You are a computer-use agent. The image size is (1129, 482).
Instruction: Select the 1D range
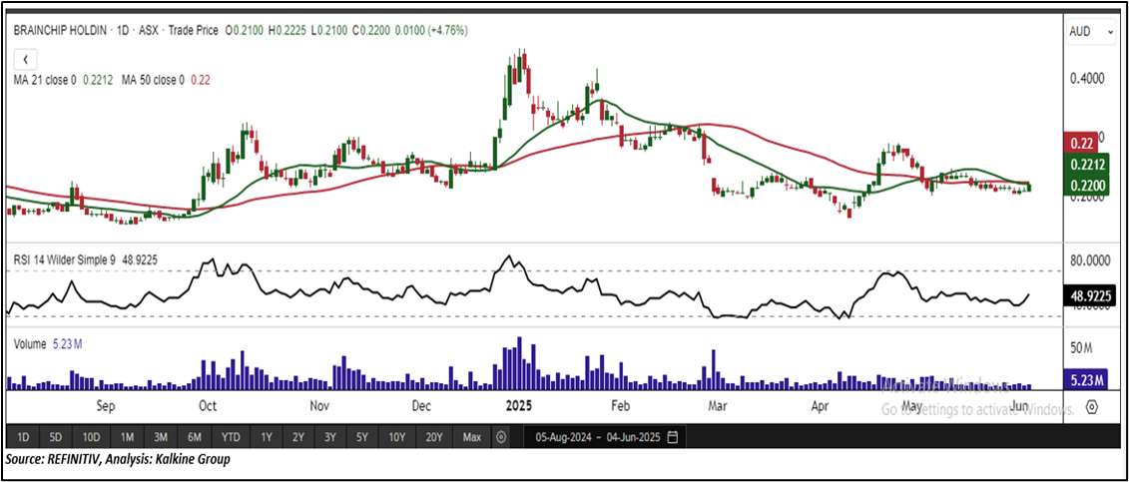coord(24,437)
